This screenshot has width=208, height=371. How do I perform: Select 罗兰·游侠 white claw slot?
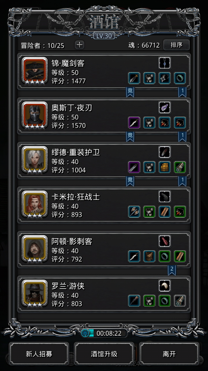click(x=165, y=286)
